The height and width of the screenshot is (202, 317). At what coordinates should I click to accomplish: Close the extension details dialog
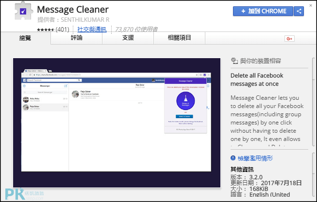click(311, 6)
